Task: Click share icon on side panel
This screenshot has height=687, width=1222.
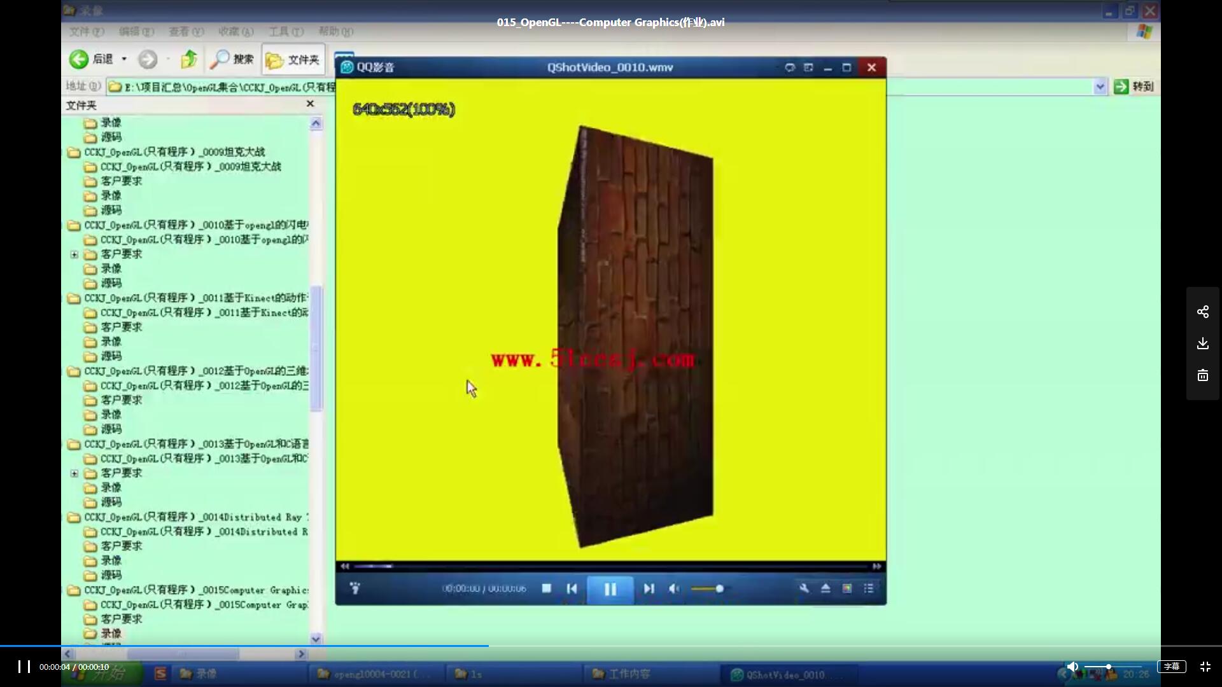Action: pos(1203,312)
